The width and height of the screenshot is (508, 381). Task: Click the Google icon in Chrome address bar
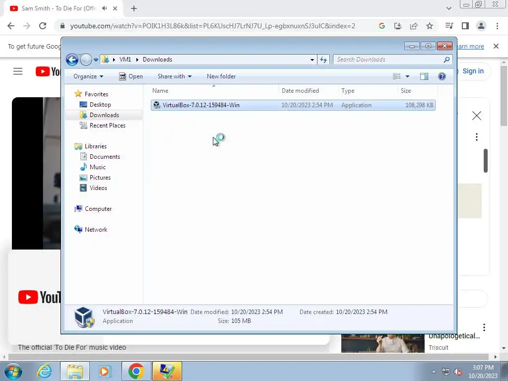coord(381,26)
